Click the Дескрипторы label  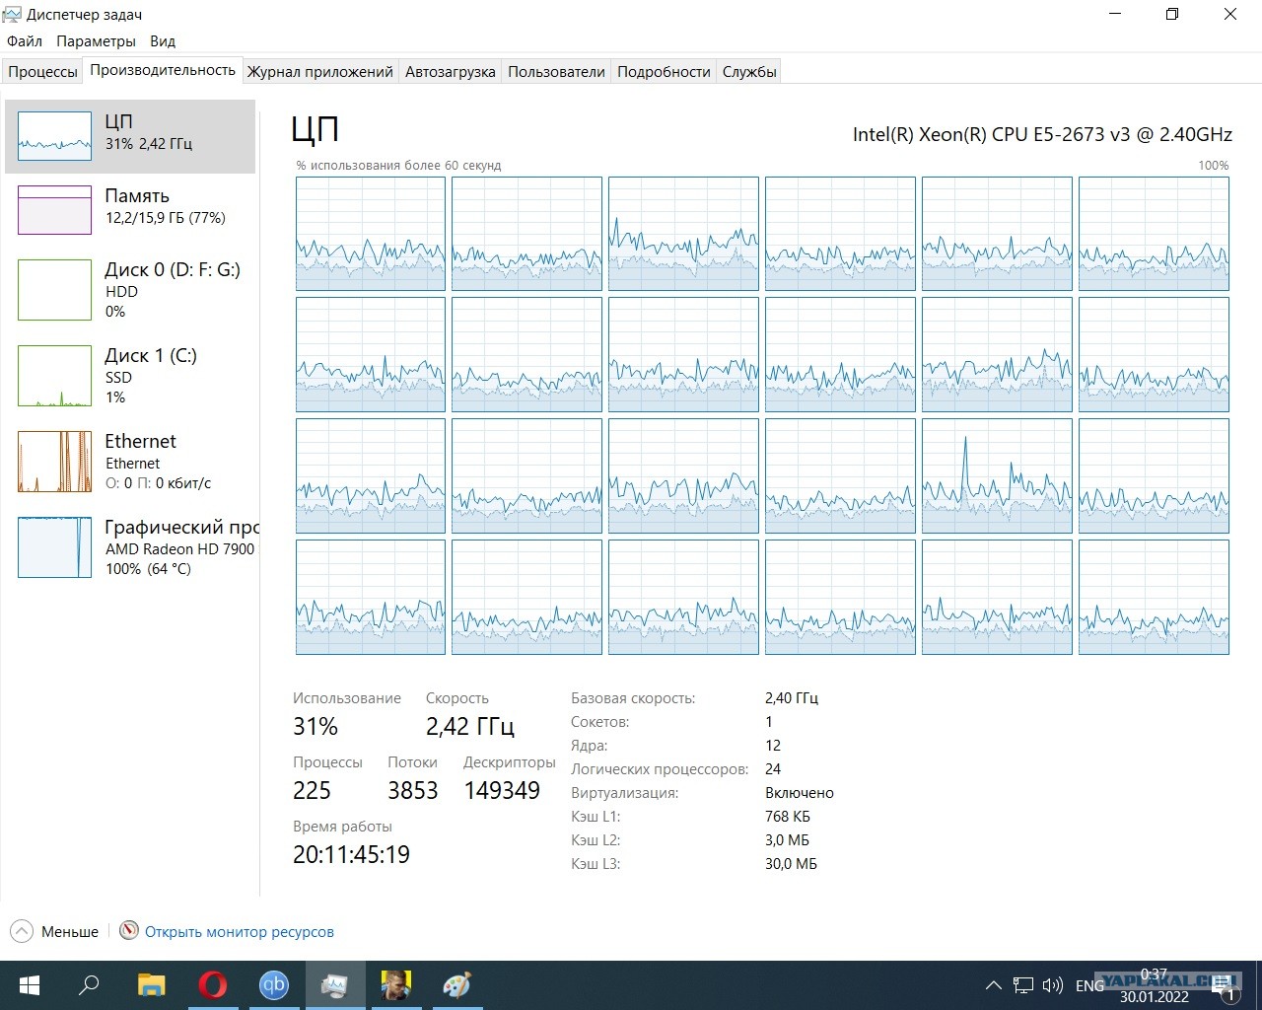pos(510,762)
